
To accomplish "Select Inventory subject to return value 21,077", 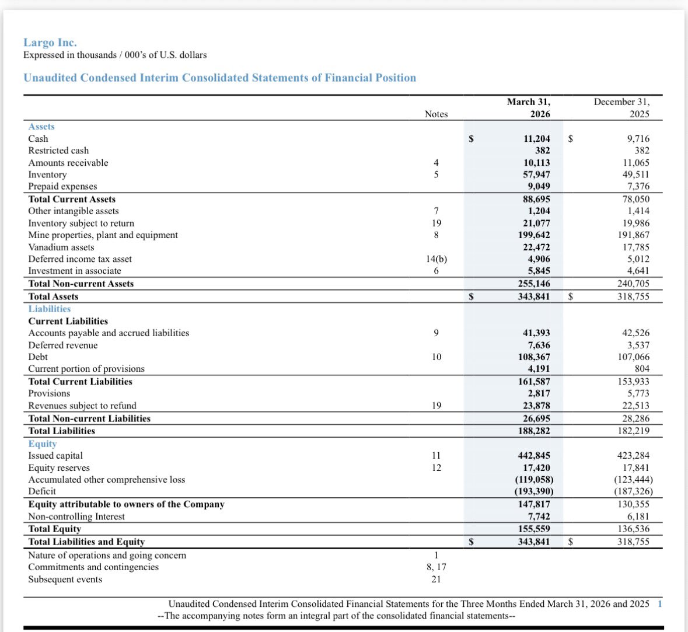I will point(537,224).
